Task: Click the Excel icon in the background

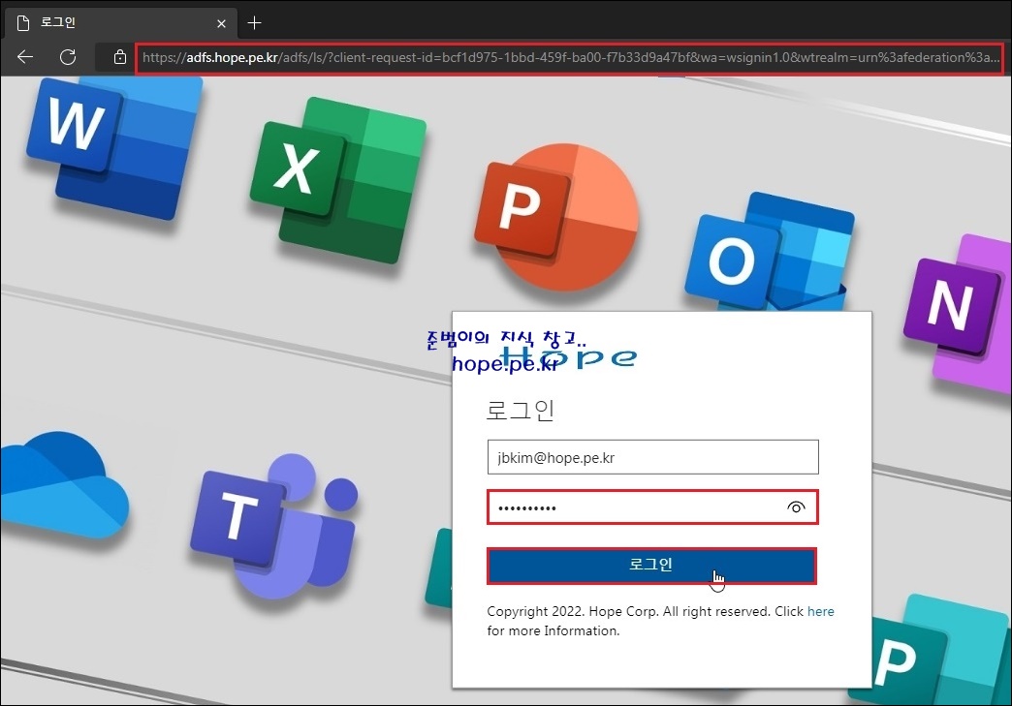Action: click(x=337, y=180)
